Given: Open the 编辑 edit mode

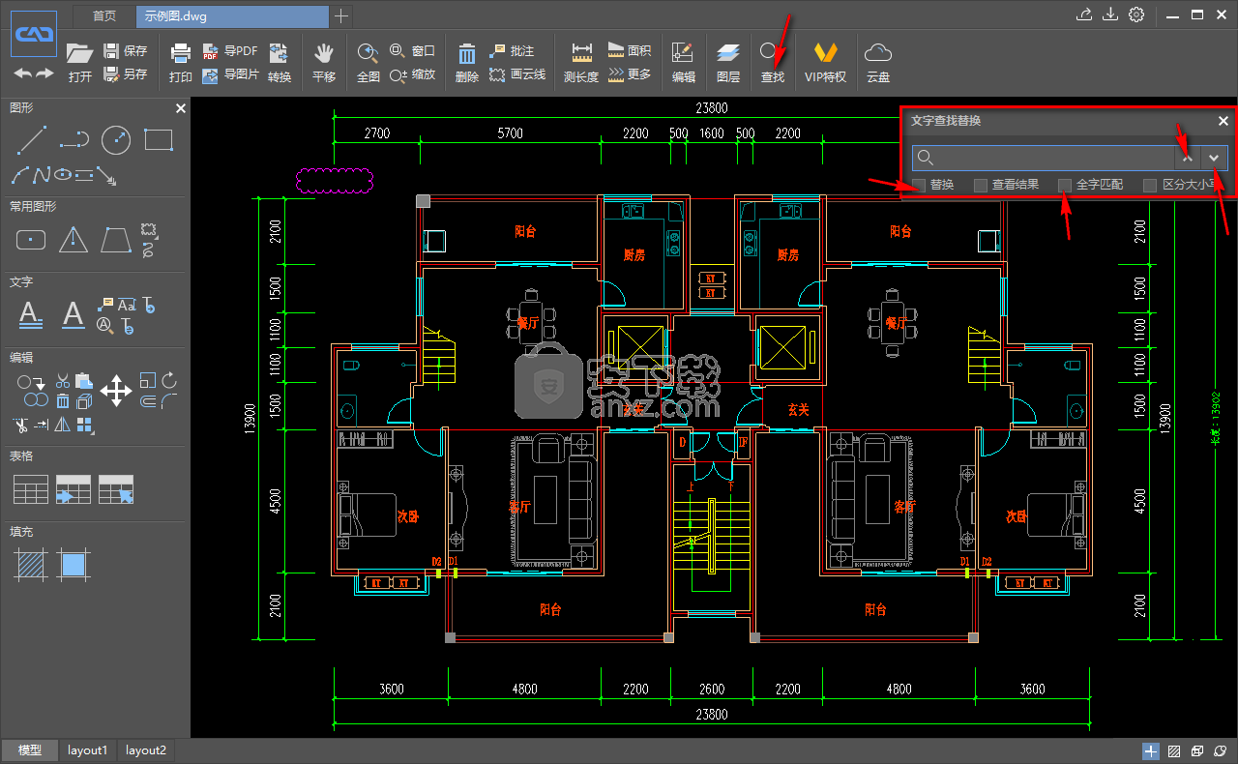Looking at the screenshot, I should (x=683, y=63).
